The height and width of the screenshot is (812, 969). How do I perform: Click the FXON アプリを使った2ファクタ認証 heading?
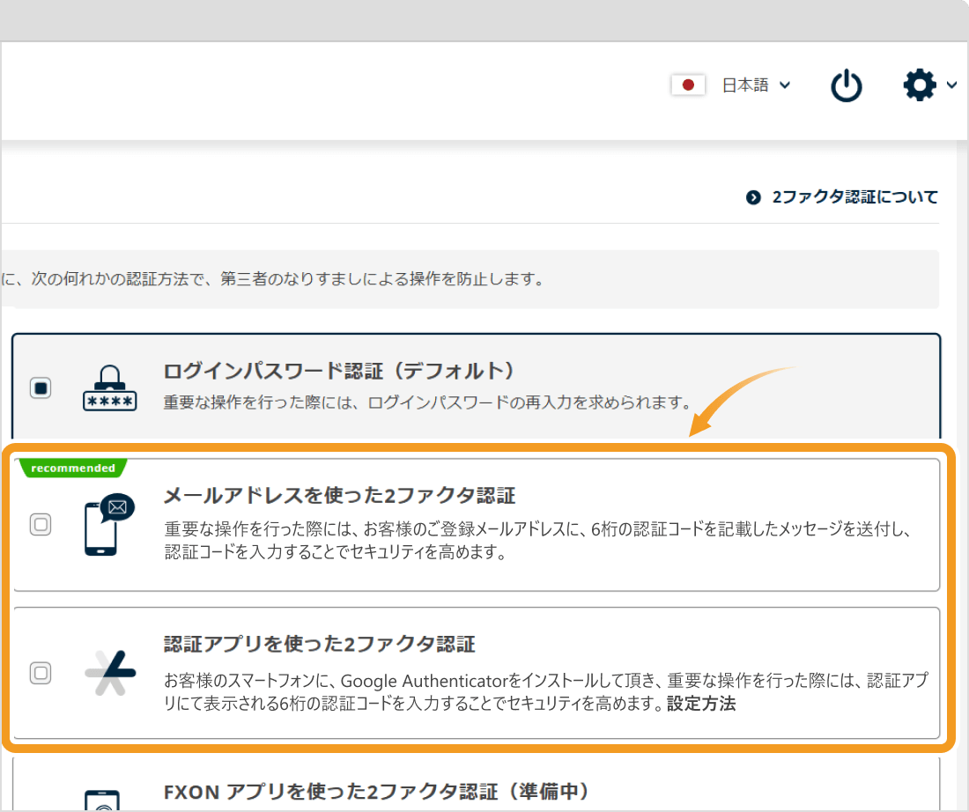376,792
